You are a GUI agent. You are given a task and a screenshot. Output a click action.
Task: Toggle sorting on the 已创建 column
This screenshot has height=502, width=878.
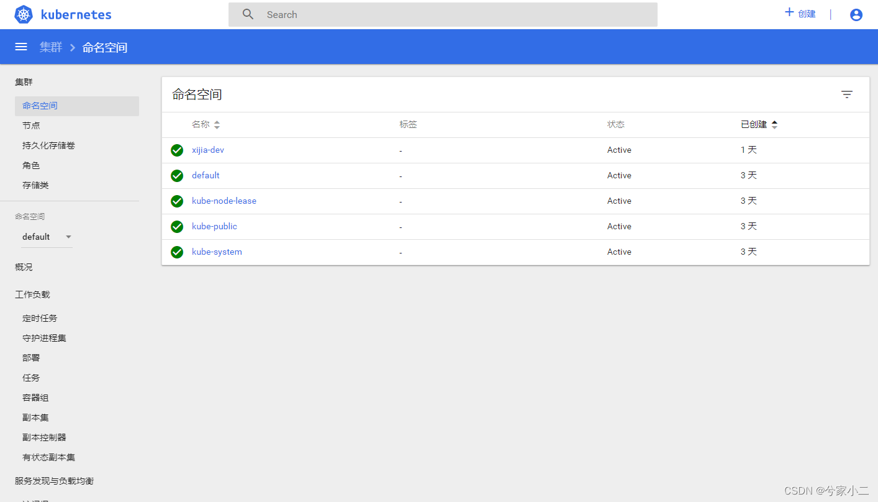[774, 124]
